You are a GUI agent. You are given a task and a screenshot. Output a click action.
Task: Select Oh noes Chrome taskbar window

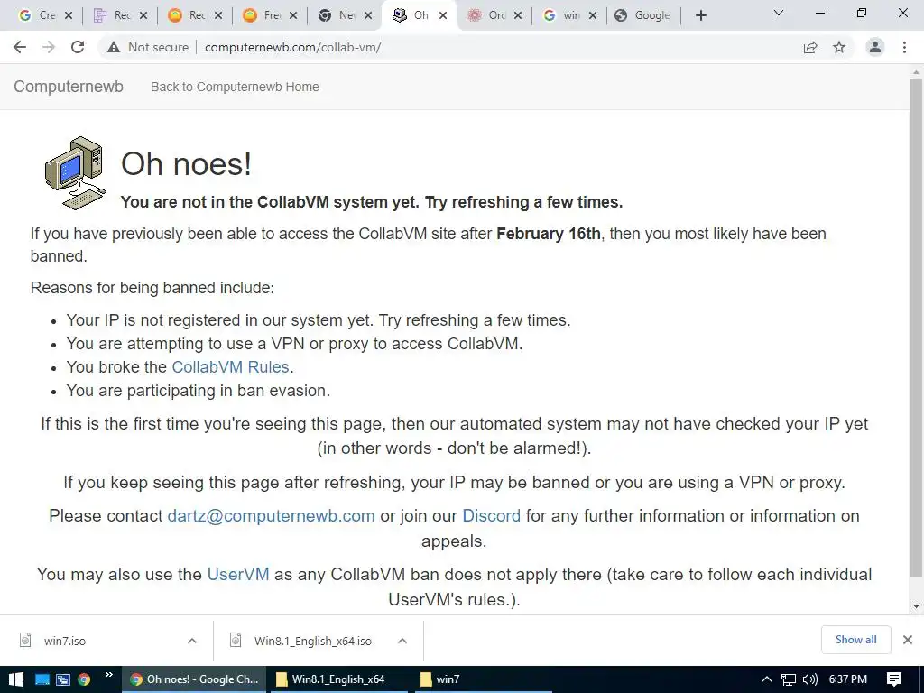194,679
